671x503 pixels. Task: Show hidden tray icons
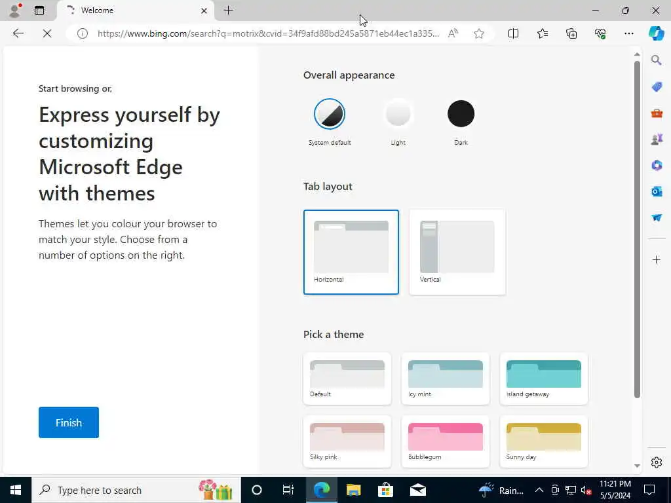pos(539,490)
